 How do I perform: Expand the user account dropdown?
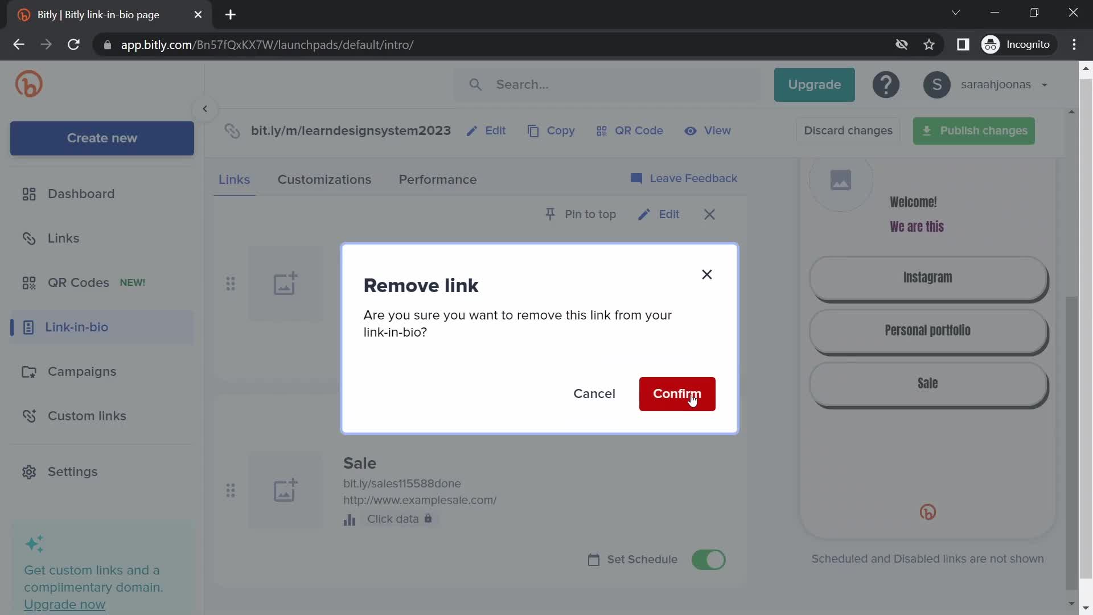coord(1044,85)
